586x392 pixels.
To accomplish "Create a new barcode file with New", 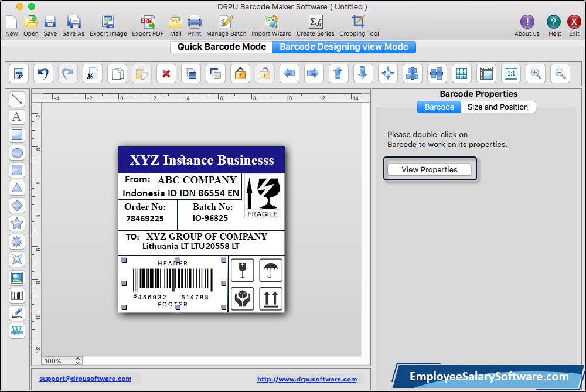I will click(11, 26).
